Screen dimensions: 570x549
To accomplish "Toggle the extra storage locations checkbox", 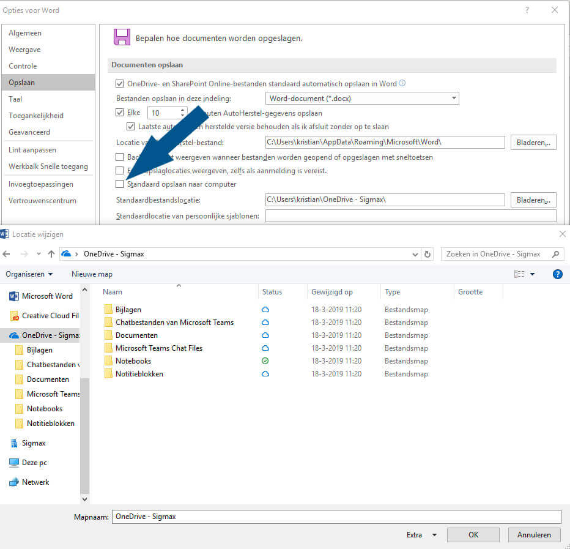I will [x=120, y=171].
